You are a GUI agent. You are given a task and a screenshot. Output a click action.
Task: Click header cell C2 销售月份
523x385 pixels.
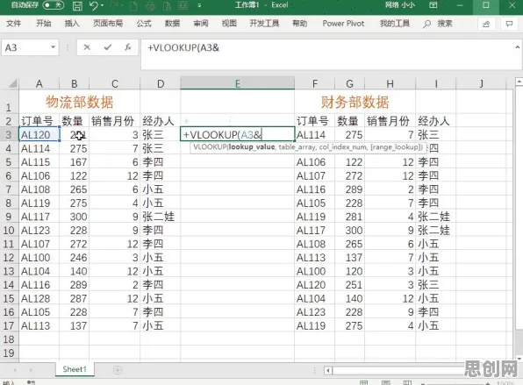(114, 121)
